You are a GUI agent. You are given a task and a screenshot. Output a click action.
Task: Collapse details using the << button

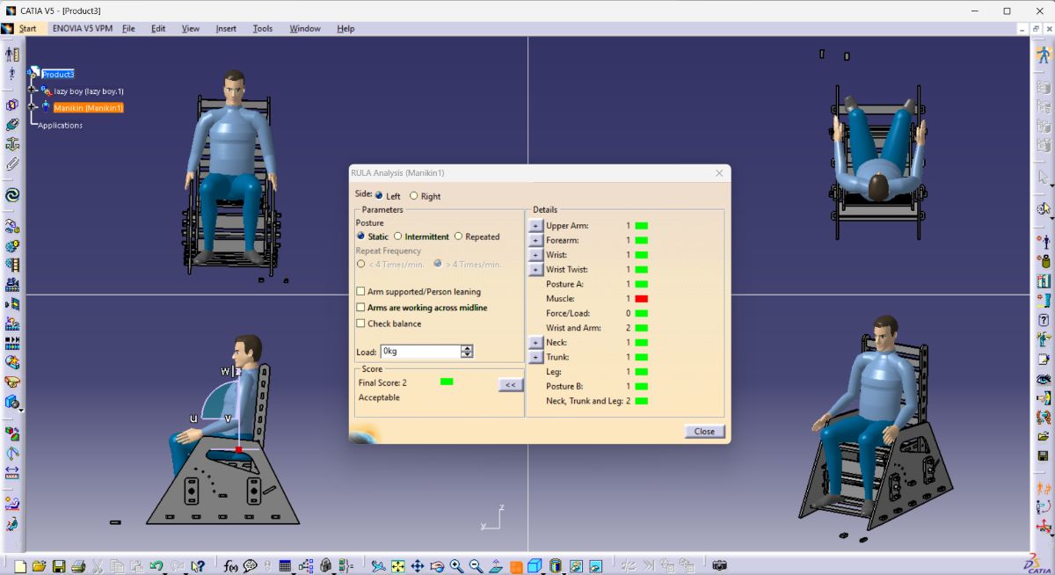tap(510, 383)
